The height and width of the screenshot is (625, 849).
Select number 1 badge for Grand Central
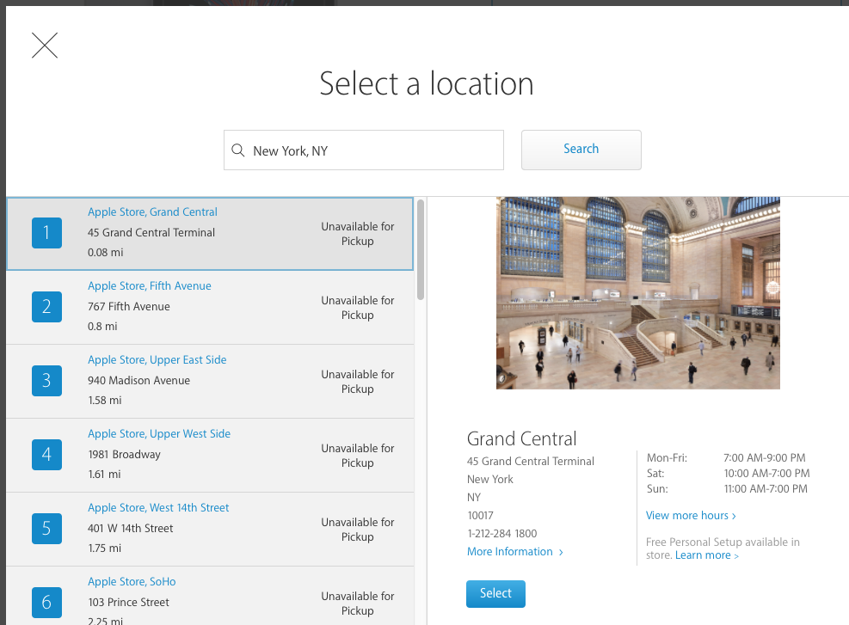pos(46,233)
